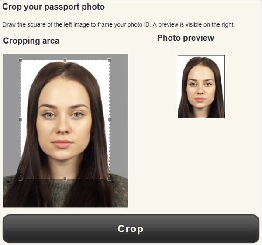Click the dimmed strip above the crop selection

66,57
